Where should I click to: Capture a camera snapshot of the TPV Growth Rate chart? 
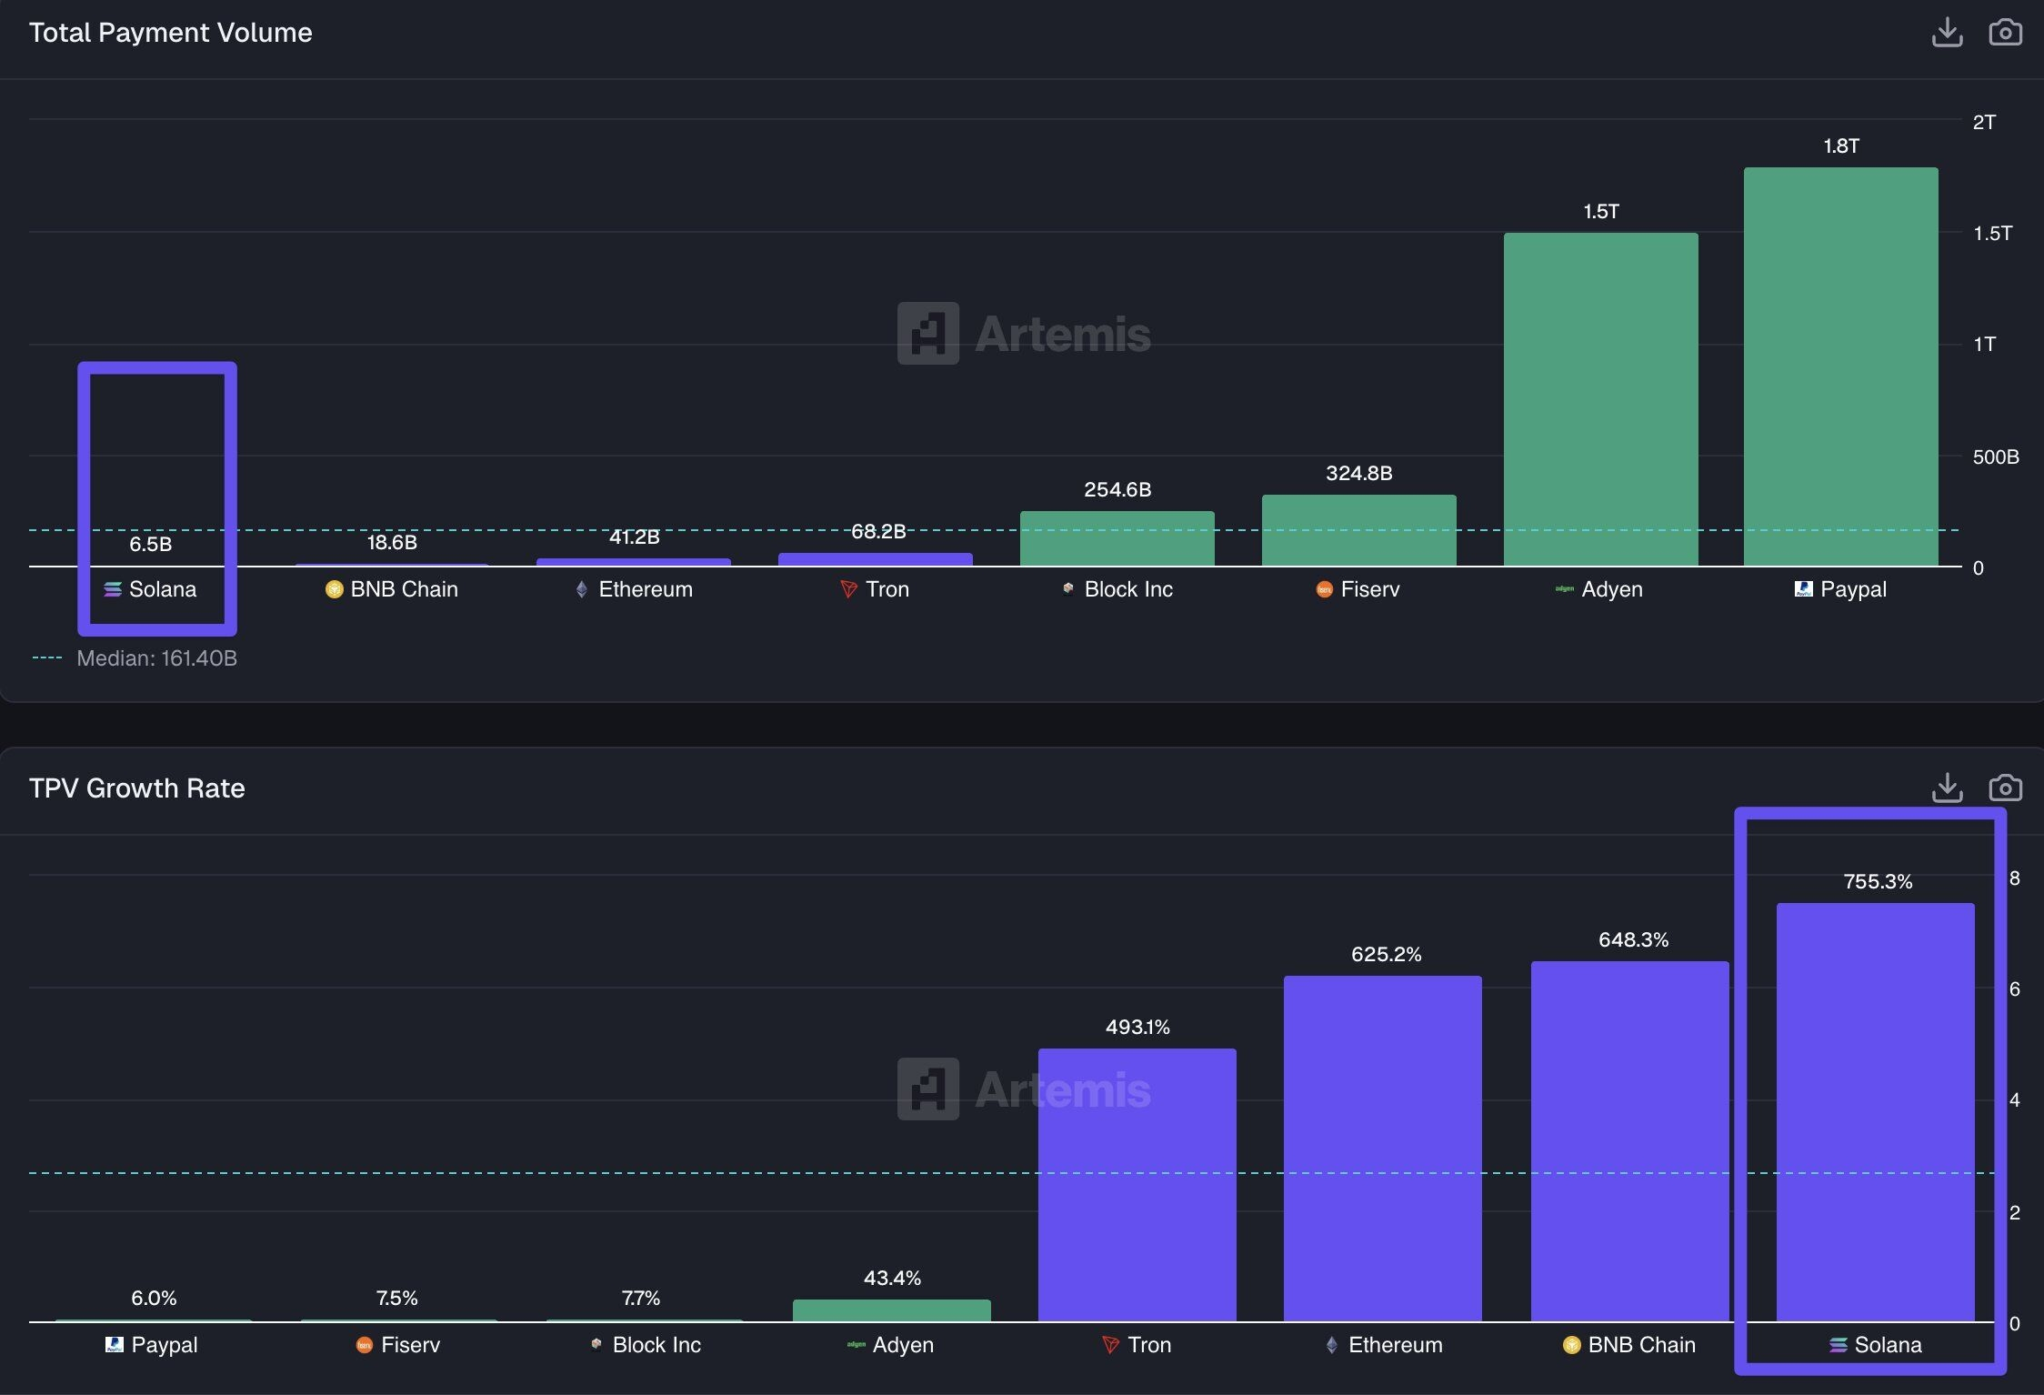click(2005, 788)
